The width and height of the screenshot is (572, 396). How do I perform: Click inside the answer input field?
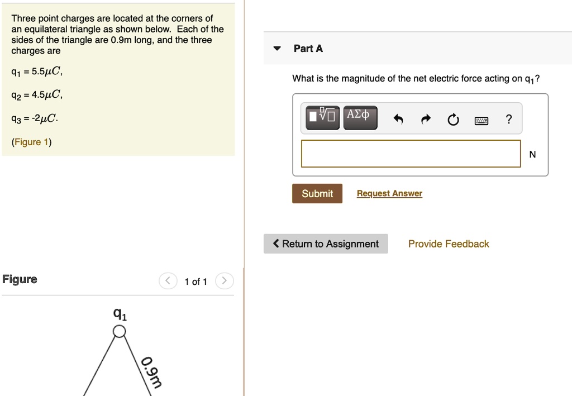[x=411, y=154]
